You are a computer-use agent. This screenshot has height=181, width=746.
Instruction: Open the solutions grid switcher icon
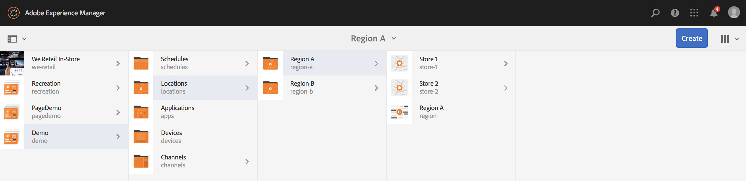[x=694, y=13]
